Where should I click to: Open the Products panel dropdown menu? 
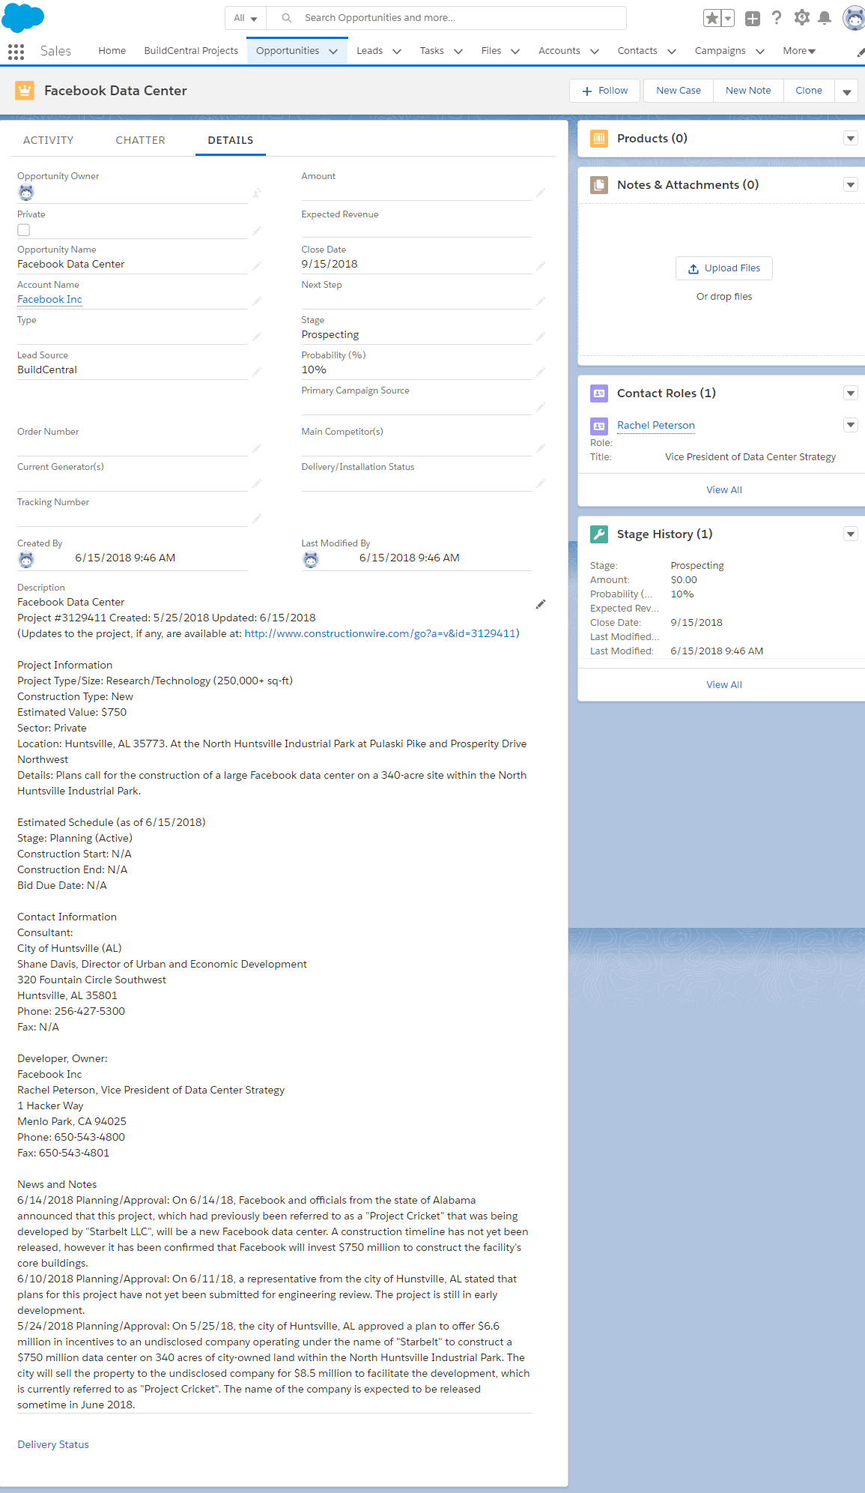pyautogui.click(x=851, y=139)
